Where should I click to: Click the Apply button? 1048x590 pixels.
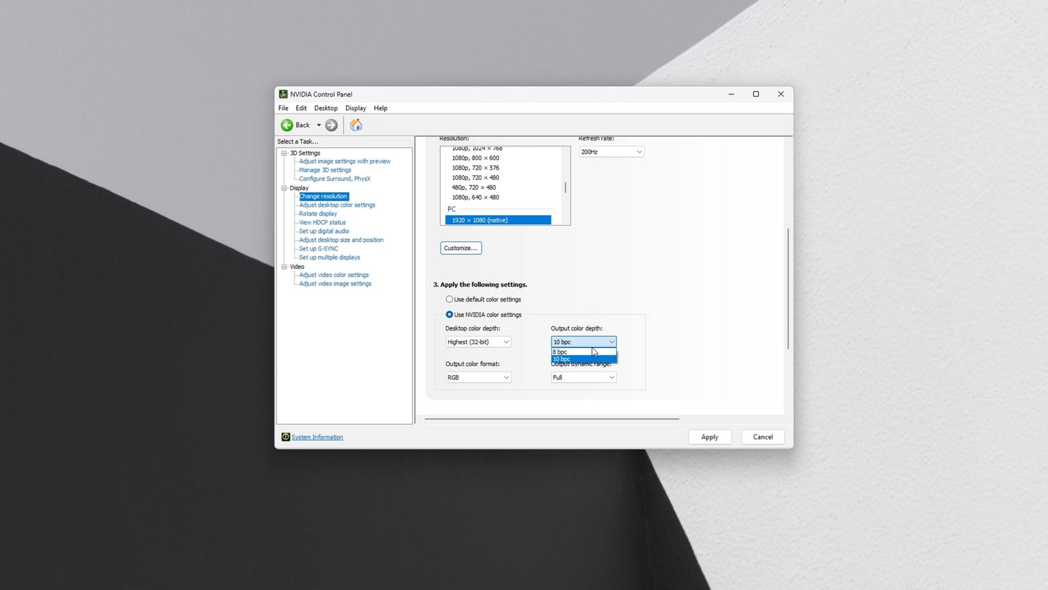point(710,437)
